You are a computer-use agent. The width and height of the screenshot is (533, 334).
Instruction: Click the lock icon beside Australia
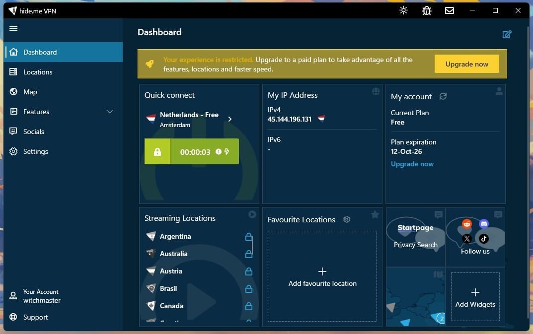[x=249, y=254]
